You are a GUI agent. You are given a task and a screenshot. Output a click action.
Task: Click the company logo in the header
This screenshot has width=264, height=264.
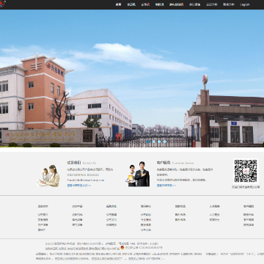(2, 4)
